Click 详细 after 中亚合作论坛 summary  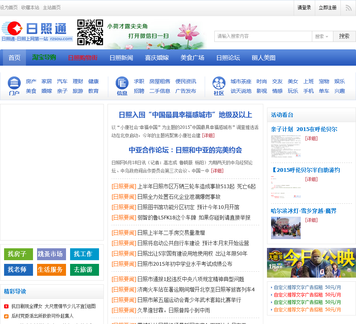[217, 171]
